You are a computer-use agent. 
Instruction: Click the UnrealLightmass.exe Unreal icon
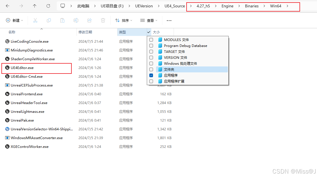[7, 111]
